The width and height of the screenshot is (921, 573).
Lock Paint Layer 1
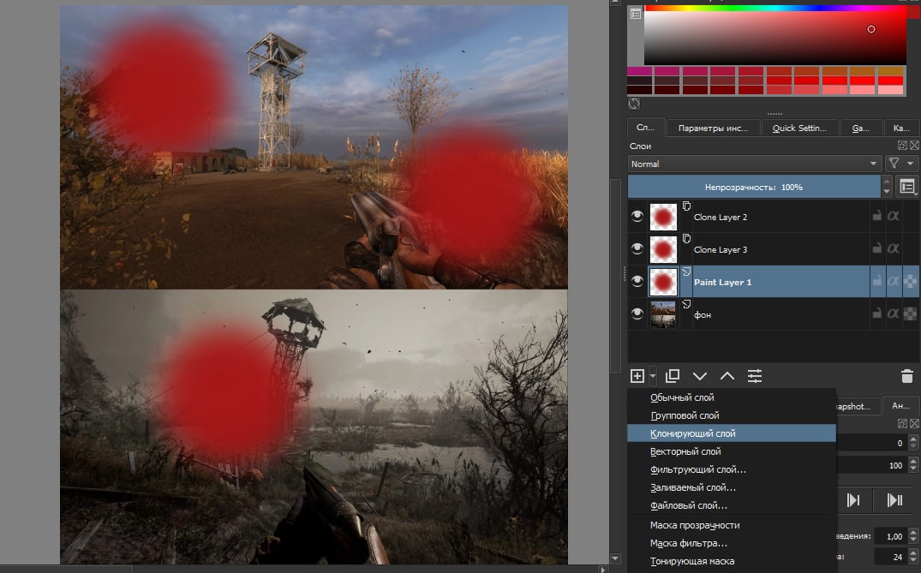877,281
